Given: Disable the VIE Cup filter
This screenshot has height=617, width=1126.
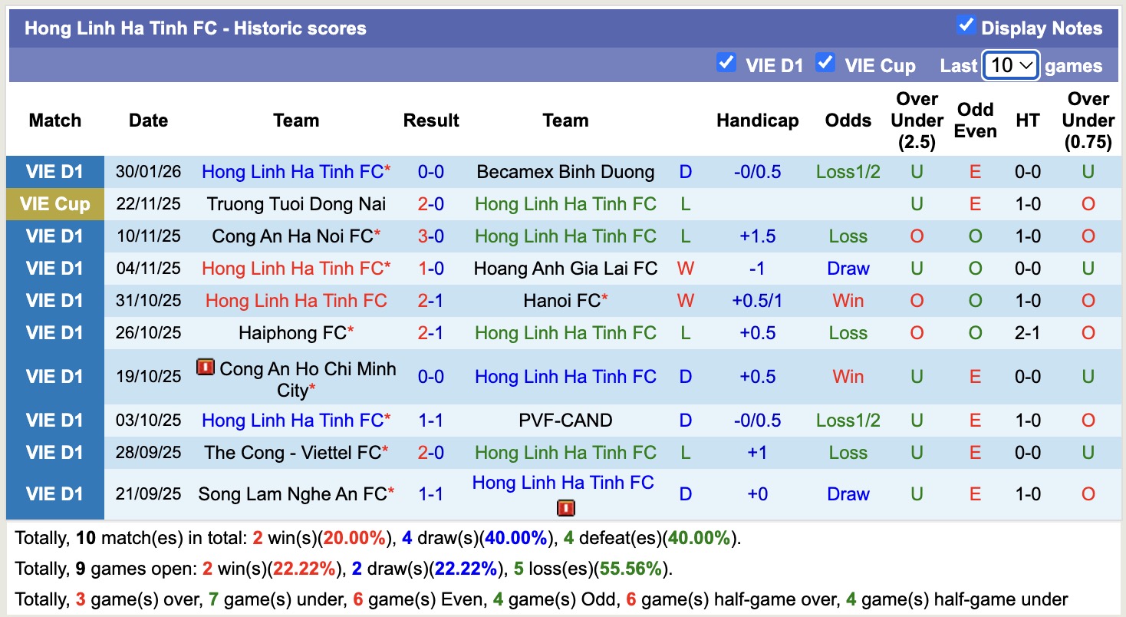Looking at the screenshot, I should (825, 63).
